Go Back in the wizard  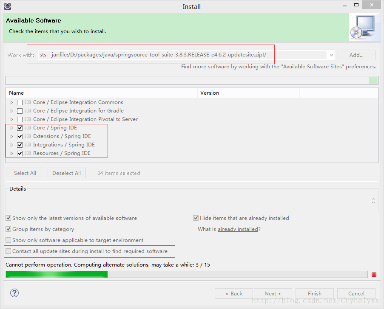pos(234,294)
